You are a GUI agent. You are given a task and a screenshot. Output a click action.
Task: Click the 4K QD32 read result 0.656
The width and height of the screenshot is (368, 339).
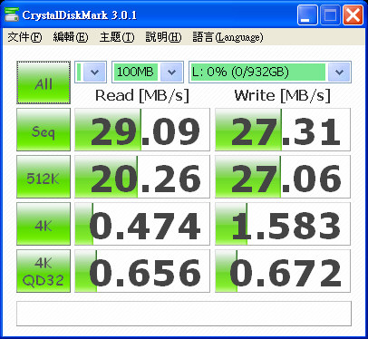point(142,271)
